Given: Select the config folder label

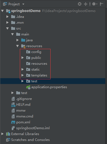Looking at the screenshot, I should point(36,52).
